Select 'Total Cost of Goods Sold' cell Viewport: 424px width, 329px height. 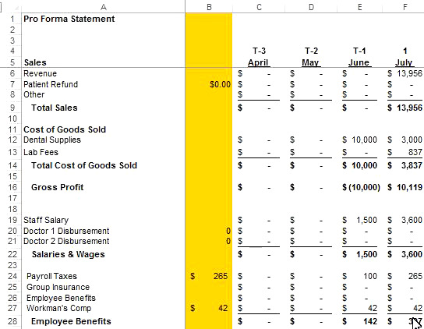pyautogui.click(x=84, y=165)
